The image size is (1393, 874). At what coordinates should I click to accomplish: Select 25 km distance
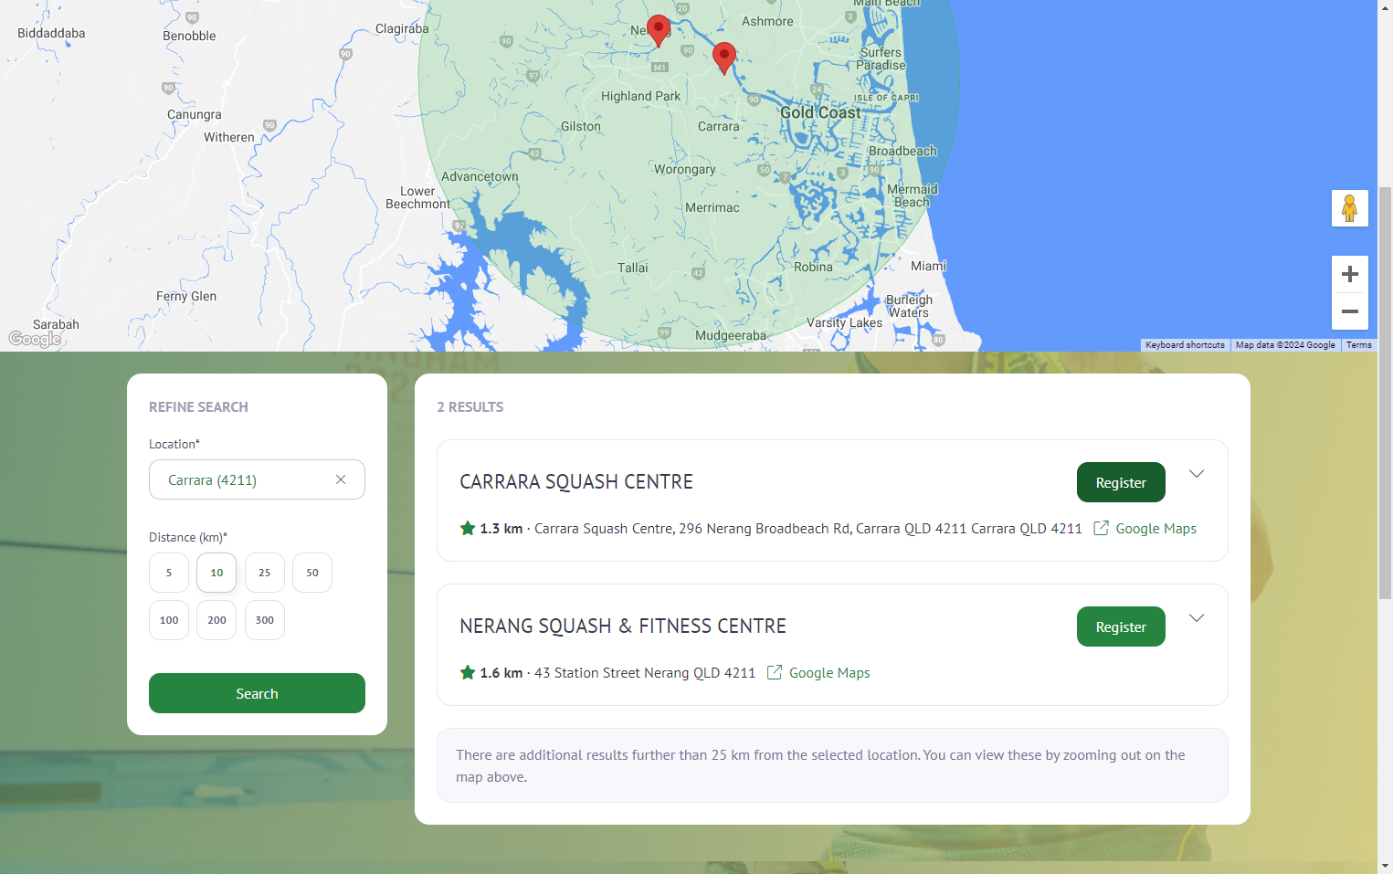[265, 573]
